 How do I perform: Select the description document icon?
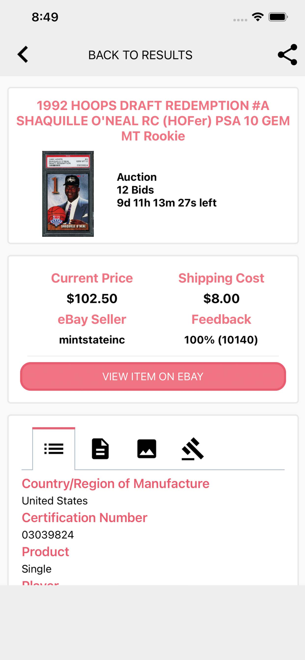pyautogui.click(x=100, y=448)
